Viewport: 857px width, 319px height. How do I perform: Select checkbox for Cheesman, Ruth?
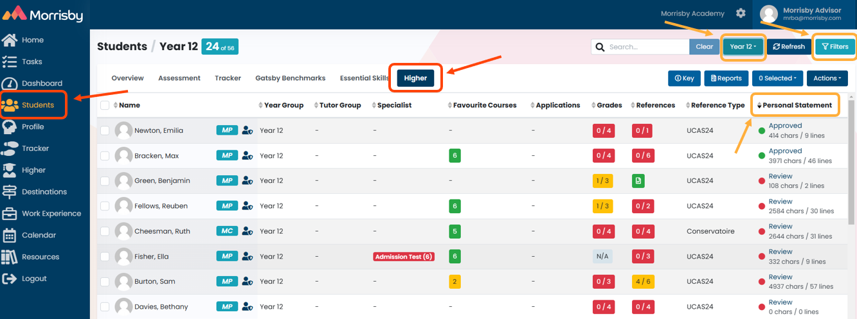(105, 231)
